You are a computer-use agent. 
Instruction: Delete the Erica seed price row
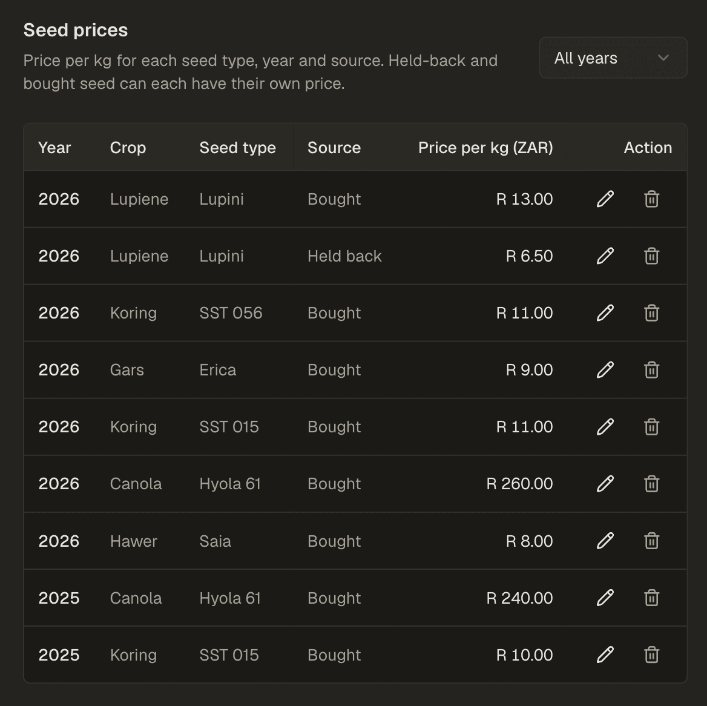651,369
